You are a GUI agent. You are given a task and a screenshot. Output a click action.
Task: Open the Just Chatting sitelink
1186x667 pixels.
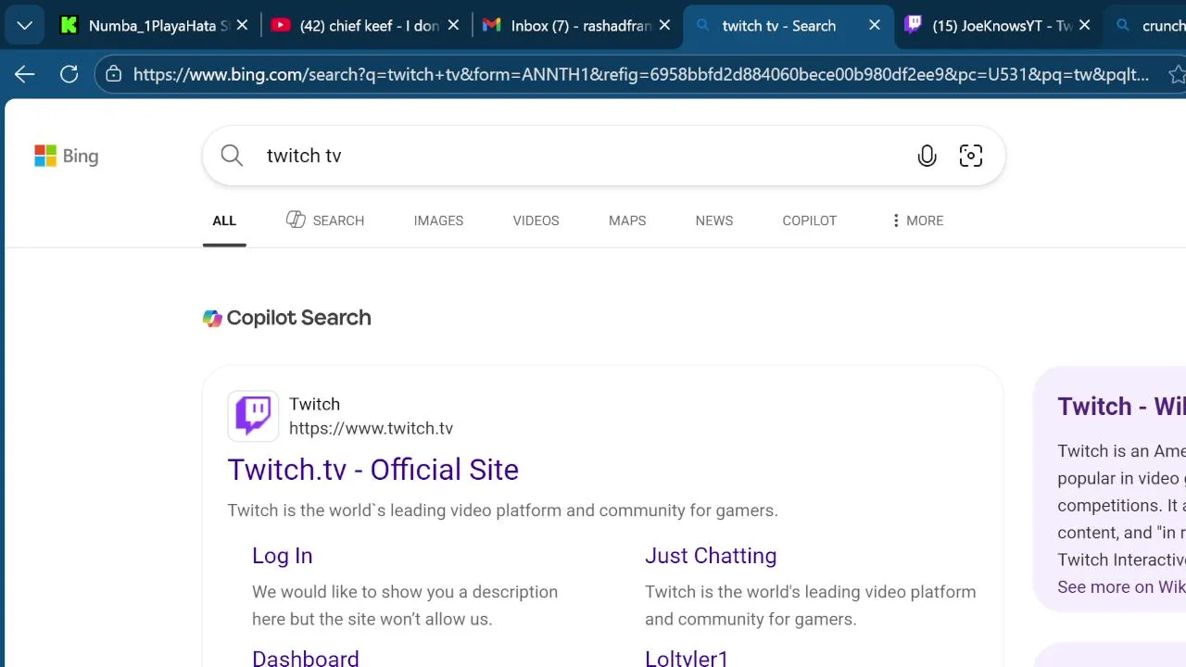[711, 556]
